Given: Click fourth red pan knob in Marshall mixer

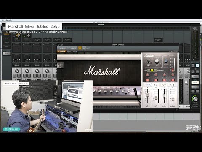Looking at the screenshot, I should pos(173,75).
